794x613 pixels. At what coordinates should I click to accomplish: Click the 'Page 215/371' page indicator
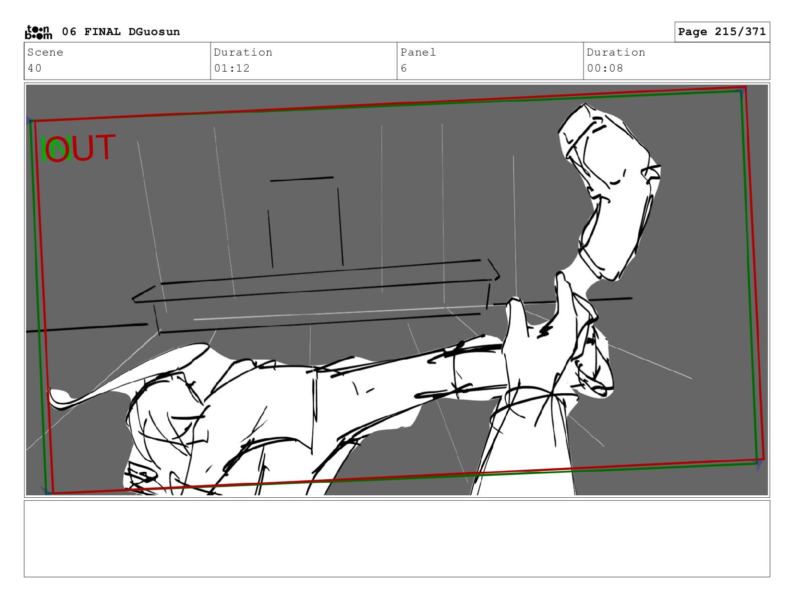pyautogui.click(x=722, y=32)
